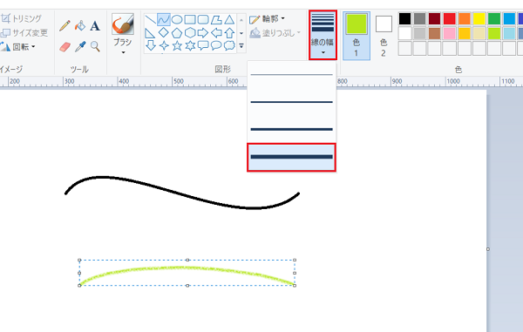
Task: Choose the Curve shape
Action: click(164, 20)
